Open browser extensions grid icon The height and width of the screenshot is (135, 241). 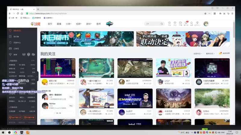pos(215,13)
